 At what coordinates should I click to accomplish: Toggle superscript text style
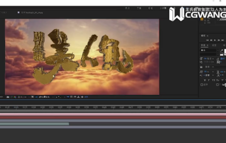coord(222,80)
